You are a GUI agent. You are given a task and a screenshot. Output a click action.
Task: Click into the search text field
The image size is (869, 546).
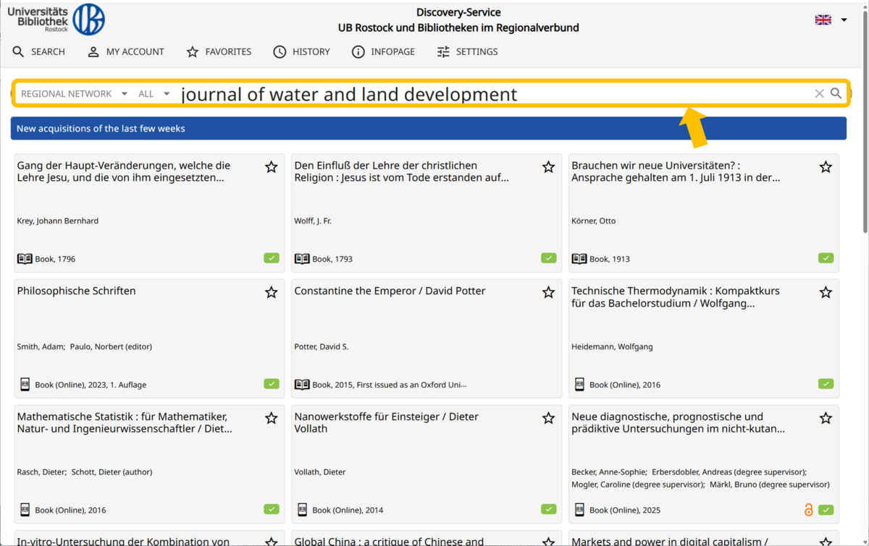492,94
